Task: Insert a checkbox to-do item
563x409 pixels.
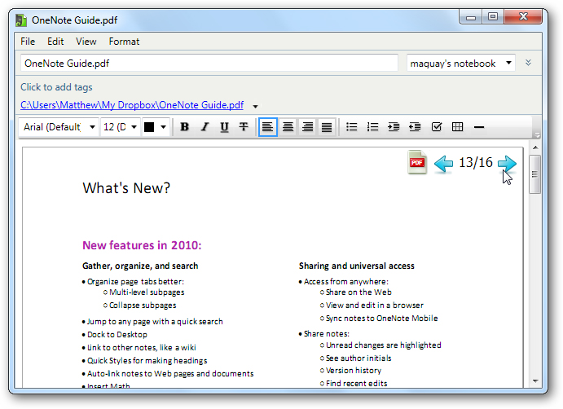Action: point(437,127)
